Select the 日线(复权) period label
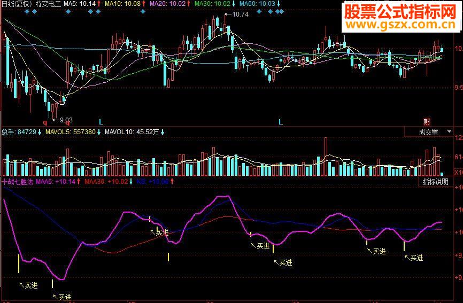Viewport: 463px width, 303px height. click(x=17, y=4)
